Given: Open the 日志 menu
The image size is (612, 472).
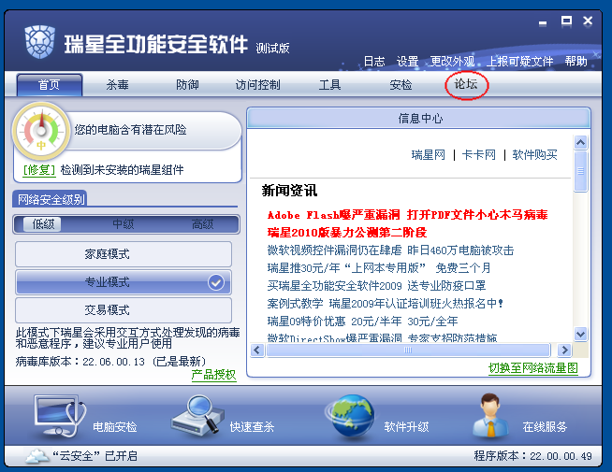Looking at the screenshot, I should pyautogui.click(x=374, y=61).
